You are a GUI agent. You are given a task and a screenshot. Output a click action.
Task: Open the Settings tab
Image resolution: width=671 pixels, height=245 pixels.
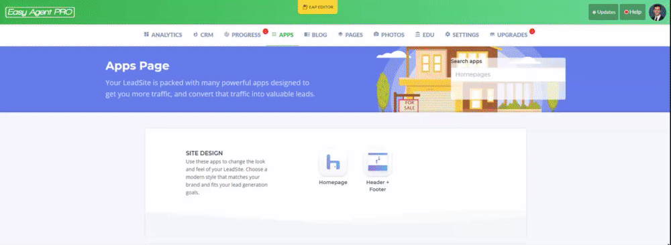pyautogui.click(x=462, y=35)
